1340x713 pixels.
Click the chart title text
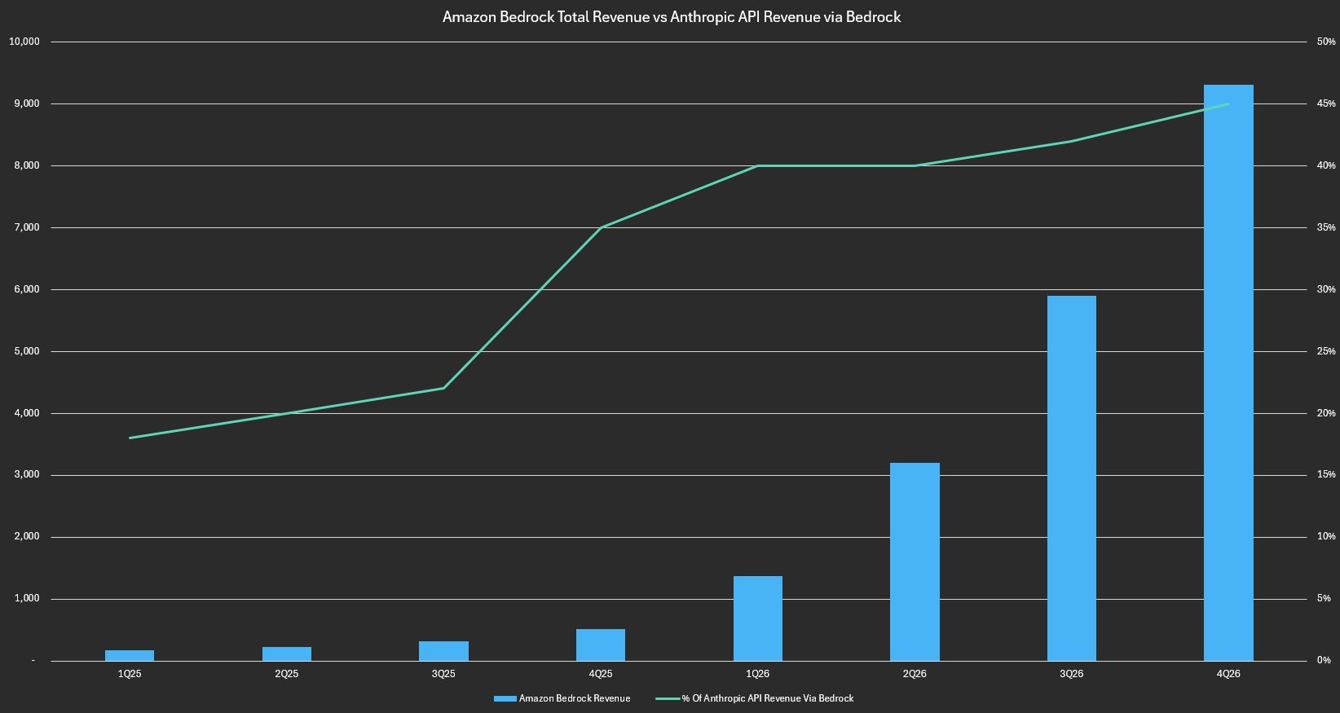(x=671, y=16)
